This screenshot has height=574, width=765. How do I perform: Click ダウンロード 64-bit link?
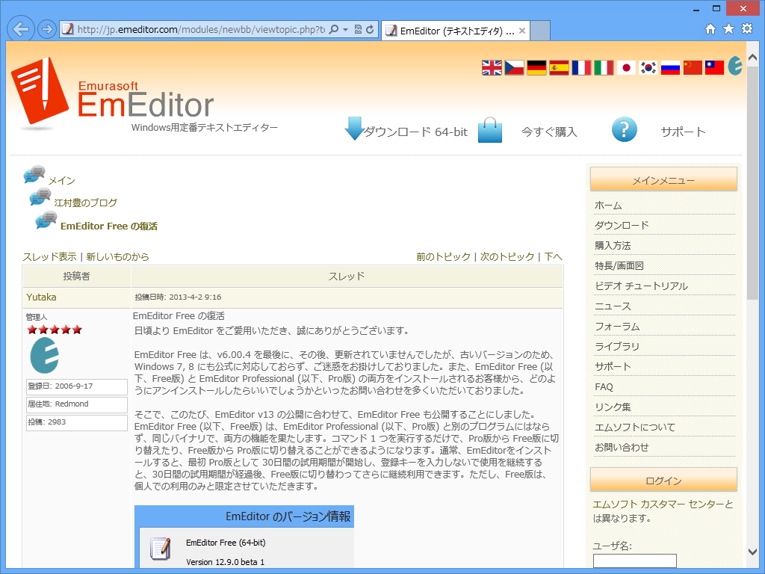point(415,132)
